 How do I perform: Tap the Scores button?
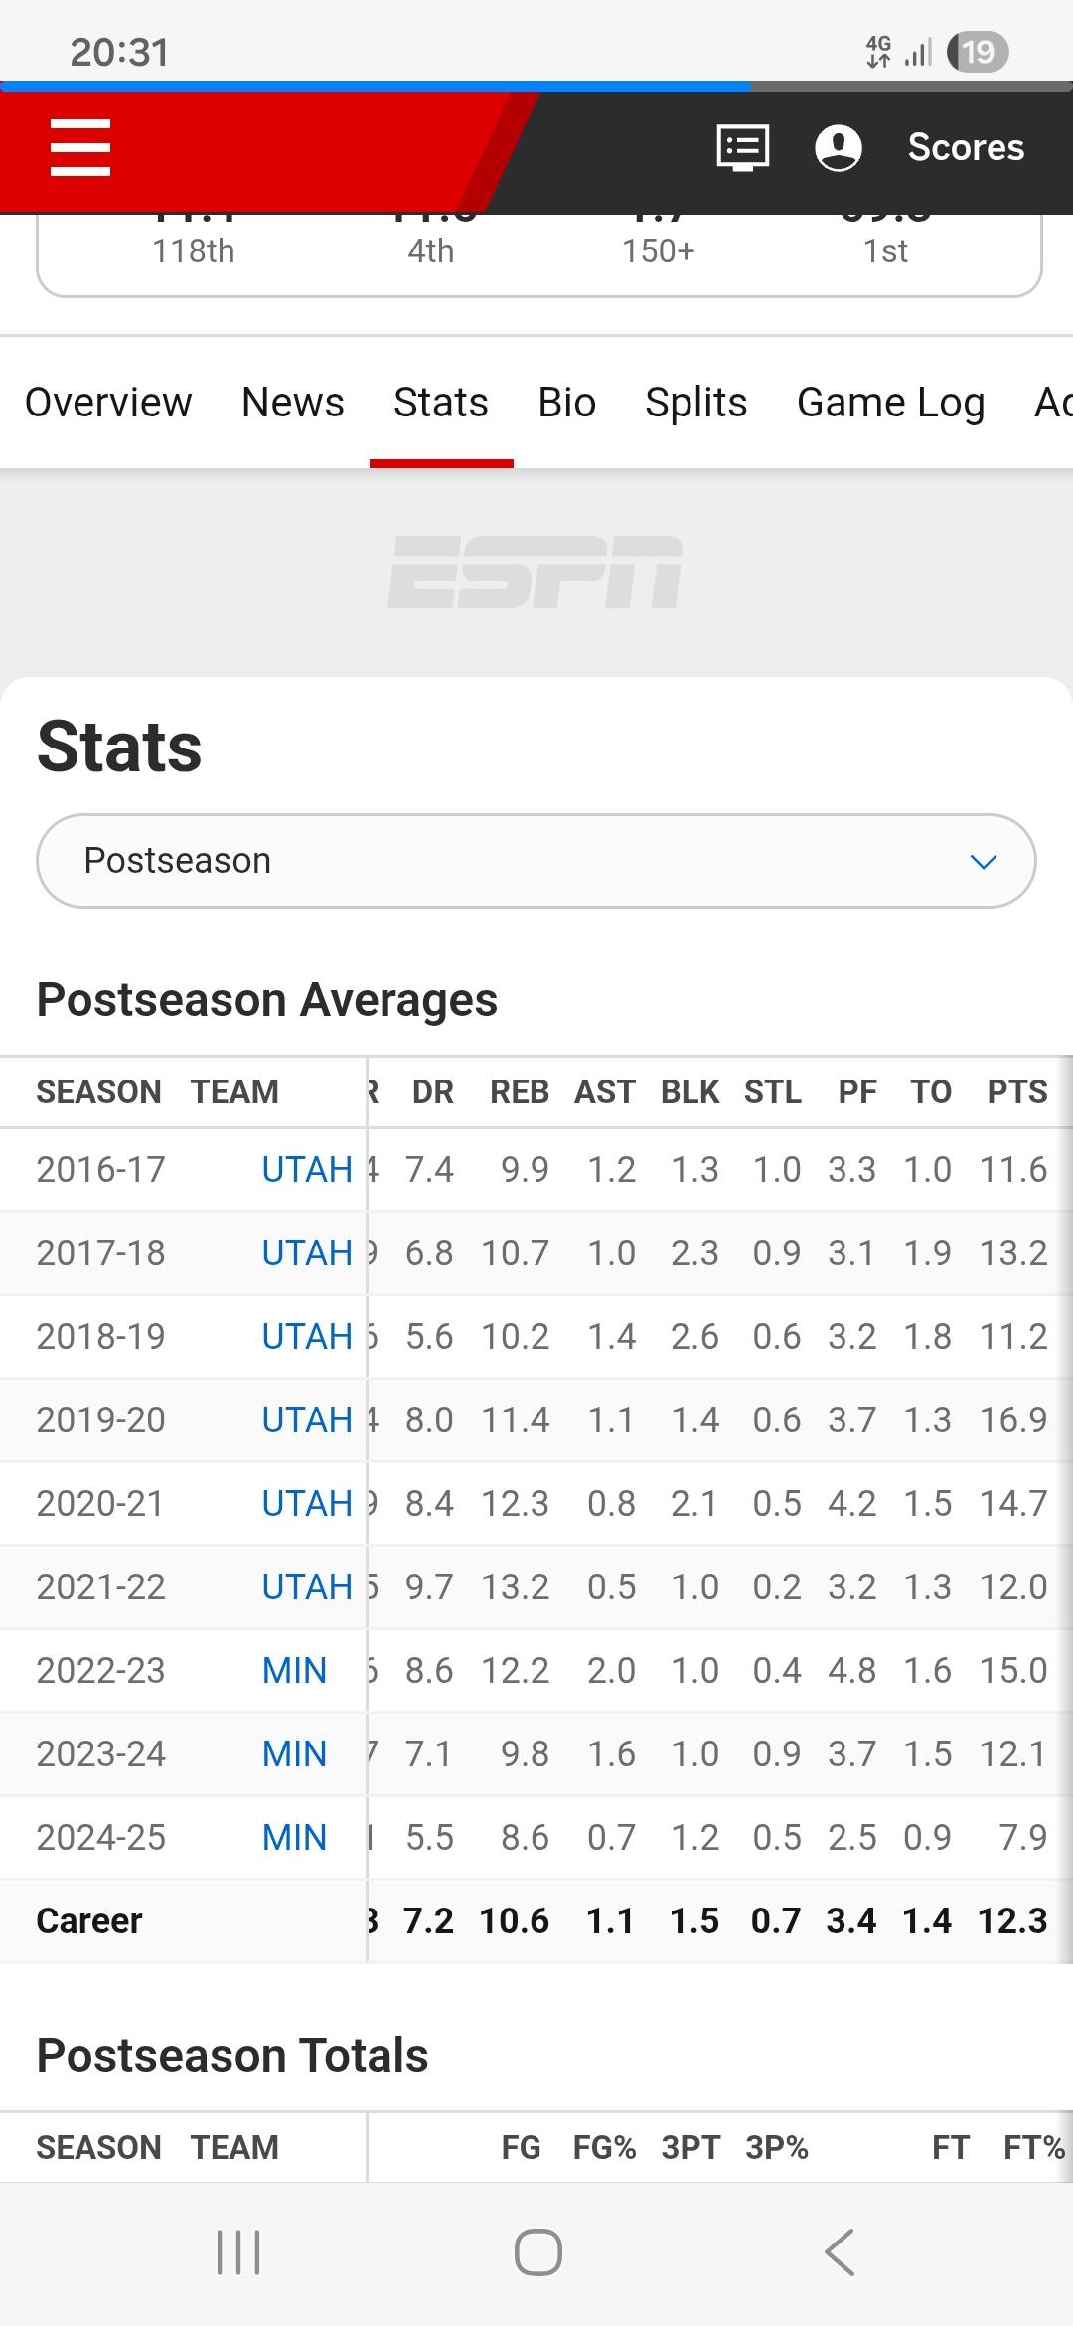coord(966,147)
